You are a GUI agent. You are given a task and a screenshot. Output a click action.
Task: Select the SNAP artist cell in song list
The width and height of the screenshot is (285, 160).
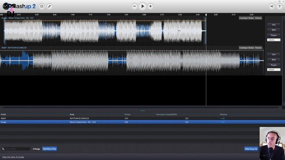[x=3, y=118]
